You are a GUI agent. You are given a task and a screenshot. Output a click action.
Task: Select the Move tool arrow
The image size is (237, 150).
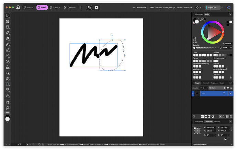pos(8,16)
